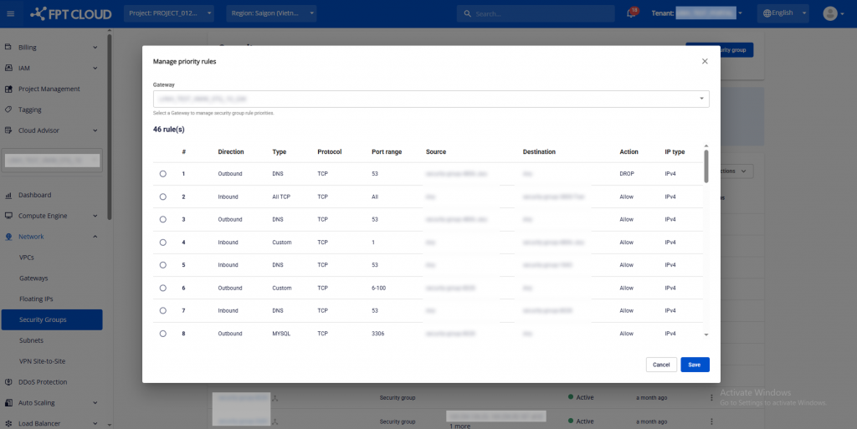Select the radio button for rule 1

(x=162, y=174)
